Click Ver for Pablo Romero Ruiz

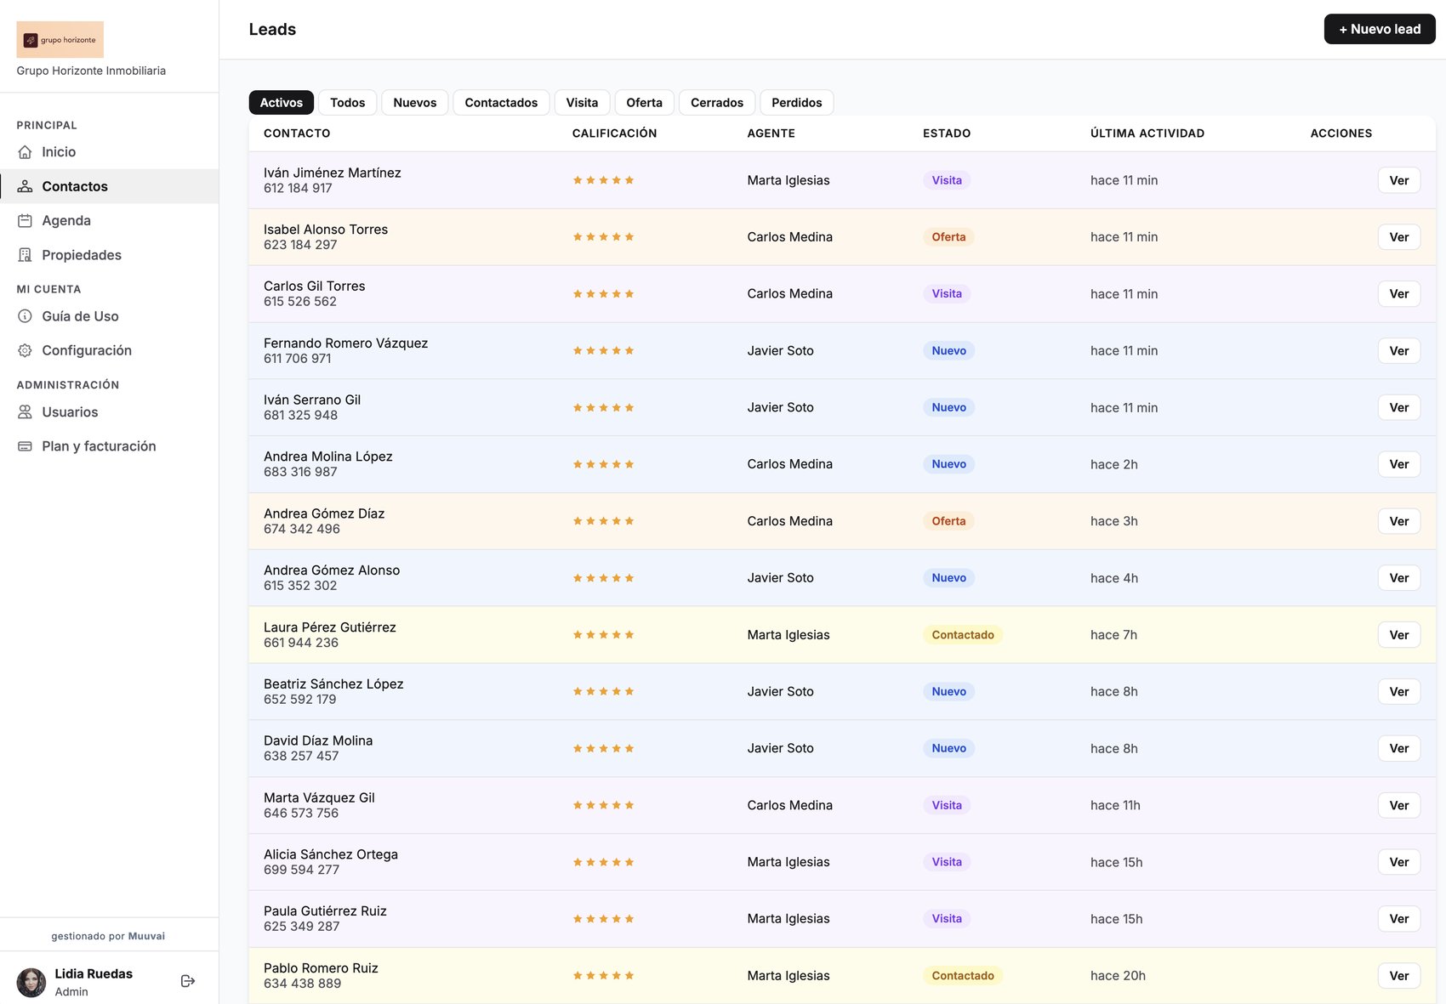1399,976
